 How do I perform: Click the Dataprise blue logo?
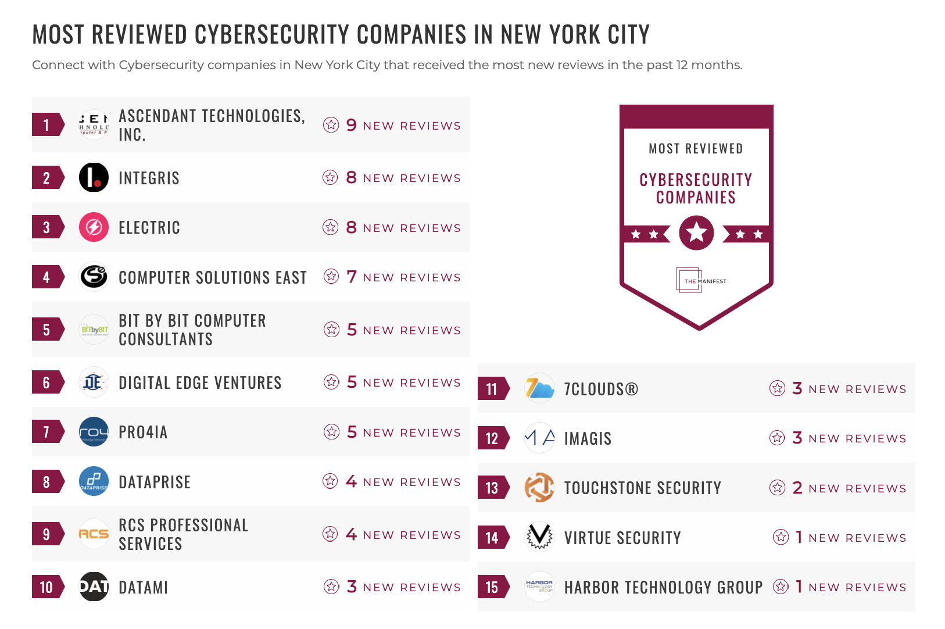pos(94,481)
